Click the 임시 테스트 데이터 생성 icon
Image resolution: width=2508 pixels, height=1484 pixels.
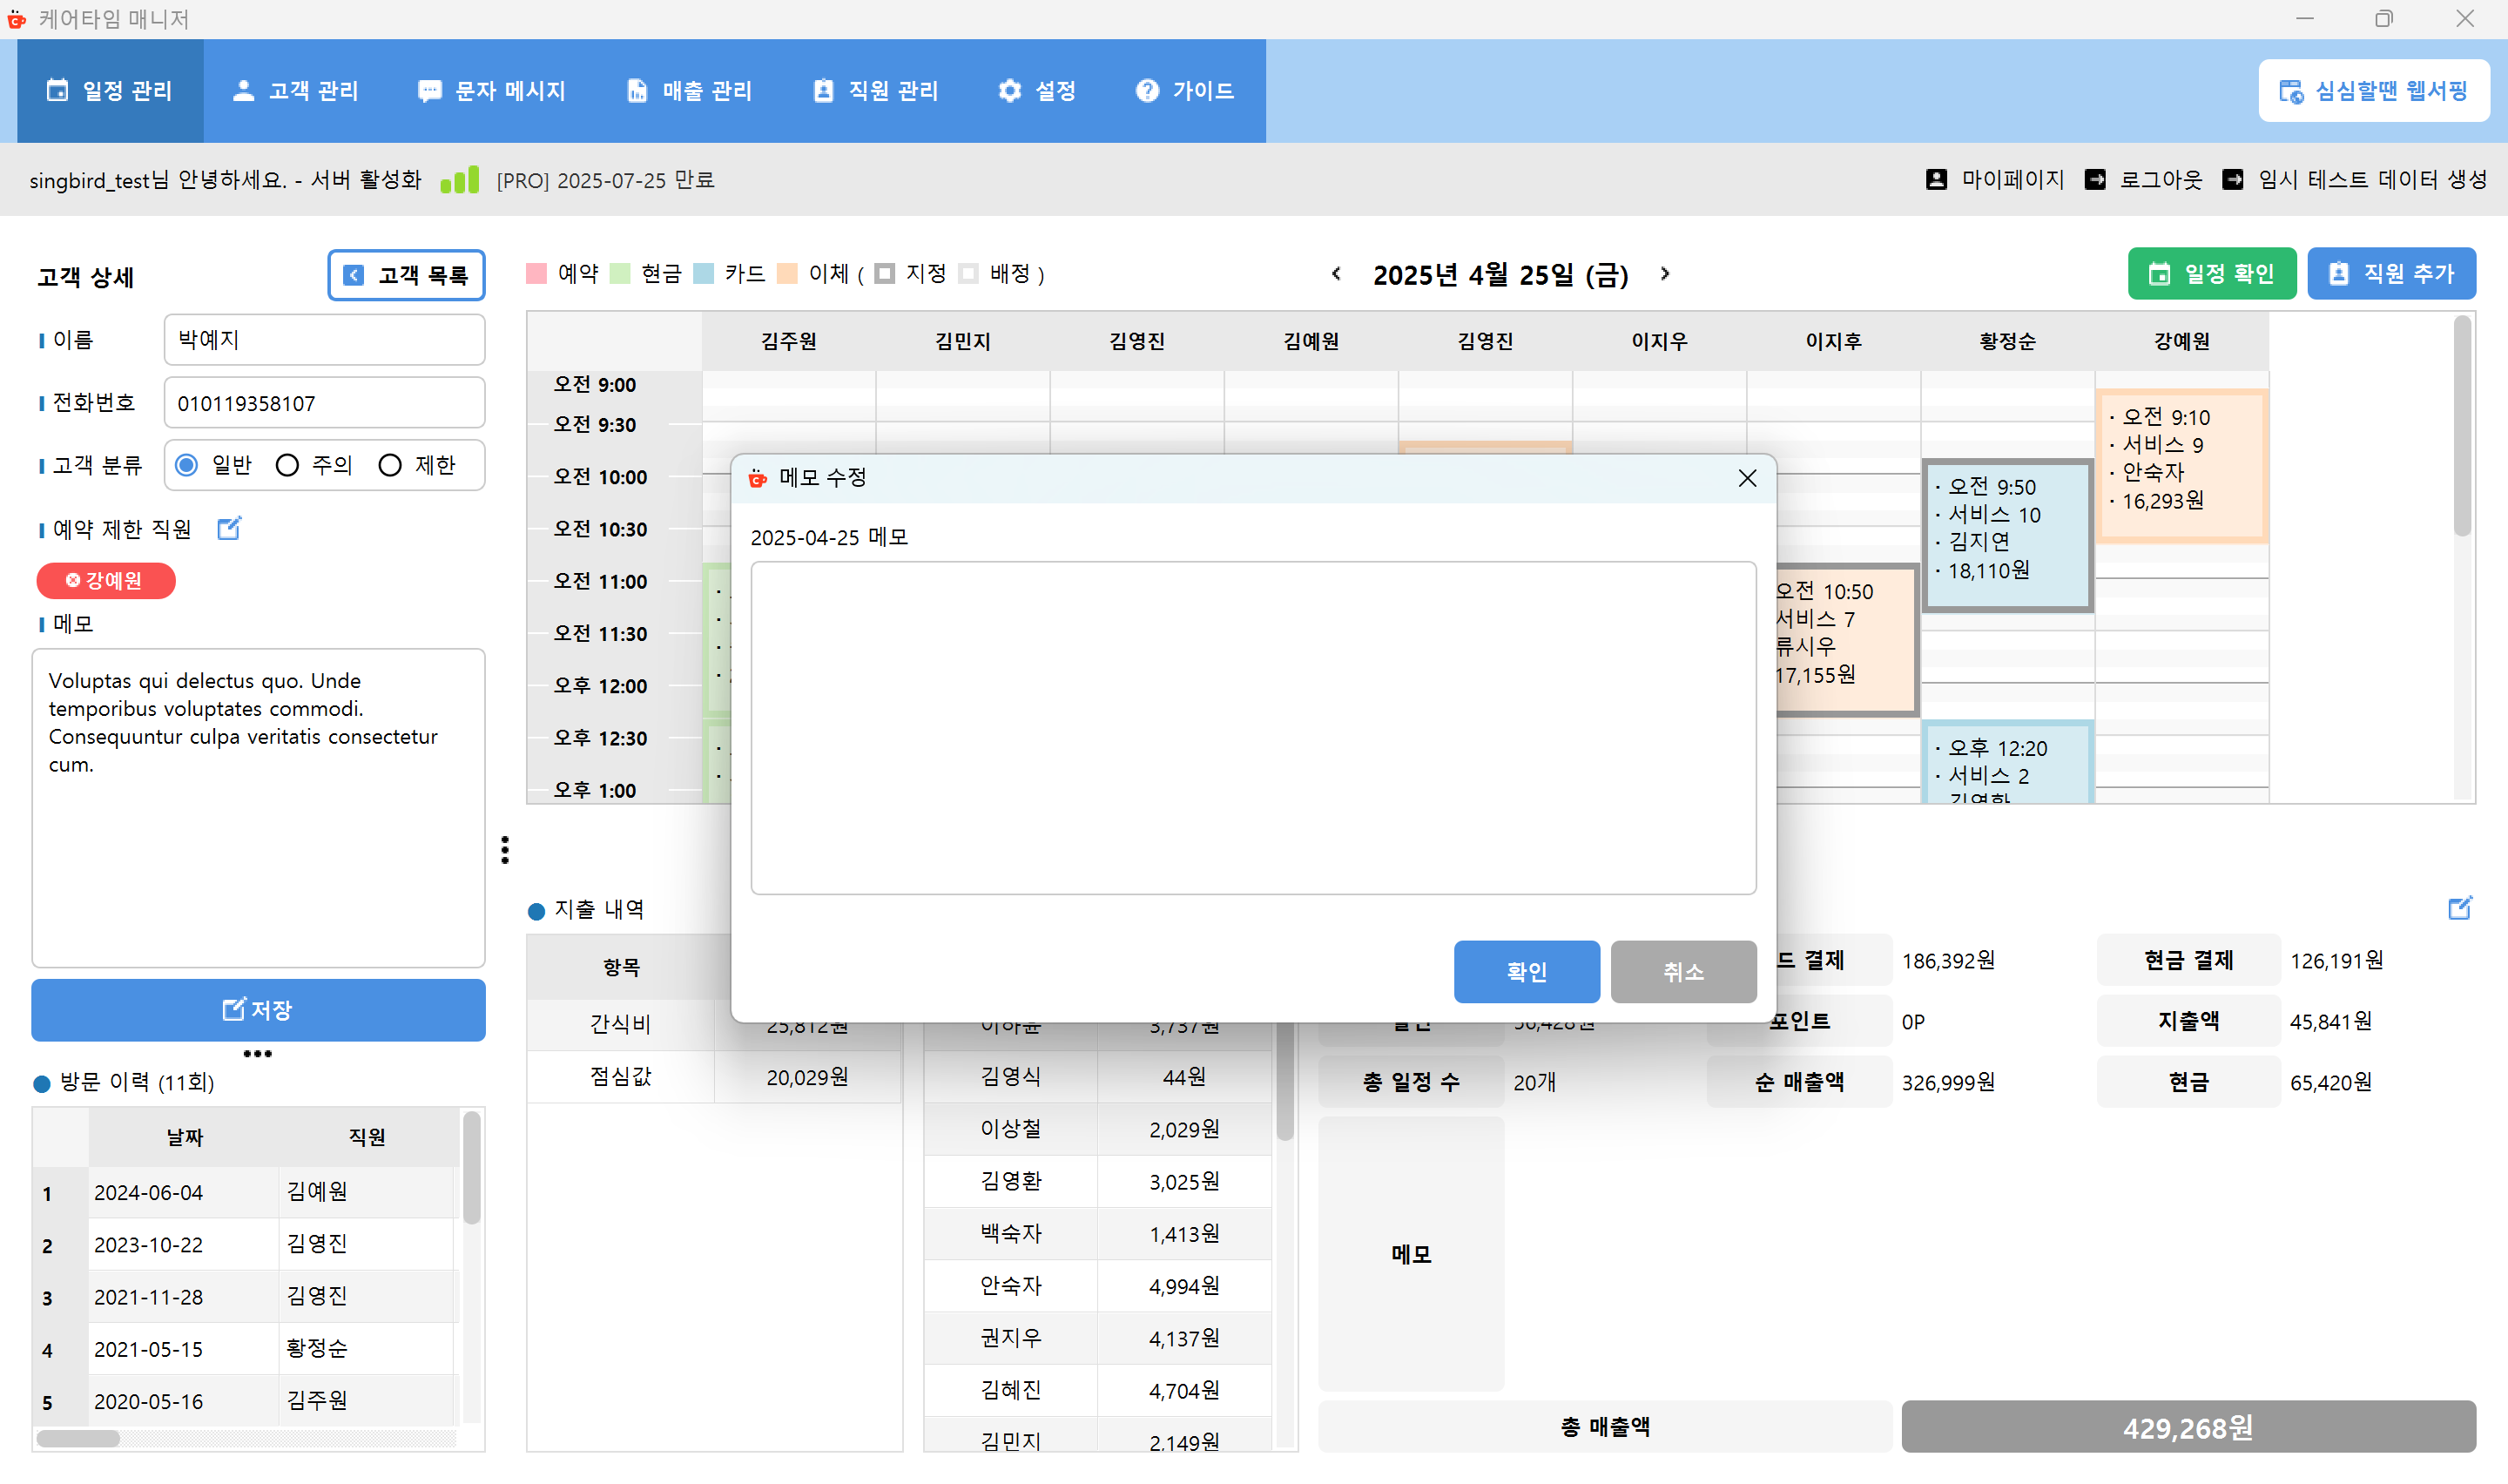pos(2232,180)
